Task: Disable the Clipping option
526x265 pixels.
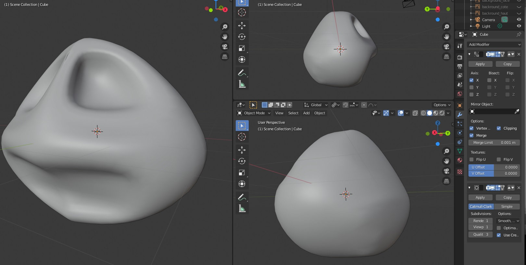Action: click(499, 128)
